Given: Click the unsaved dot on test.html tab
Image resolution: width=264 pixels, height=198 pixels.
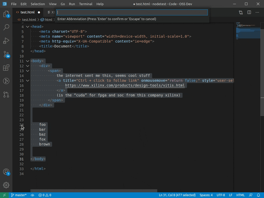Looking at the screenshot, I should tap(39, 12).
